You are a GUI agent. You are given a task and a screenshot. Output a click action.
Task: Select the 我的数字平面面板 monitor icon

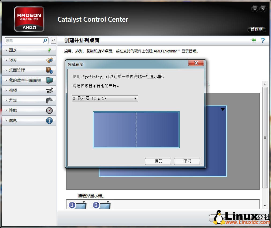click(49, 80)
